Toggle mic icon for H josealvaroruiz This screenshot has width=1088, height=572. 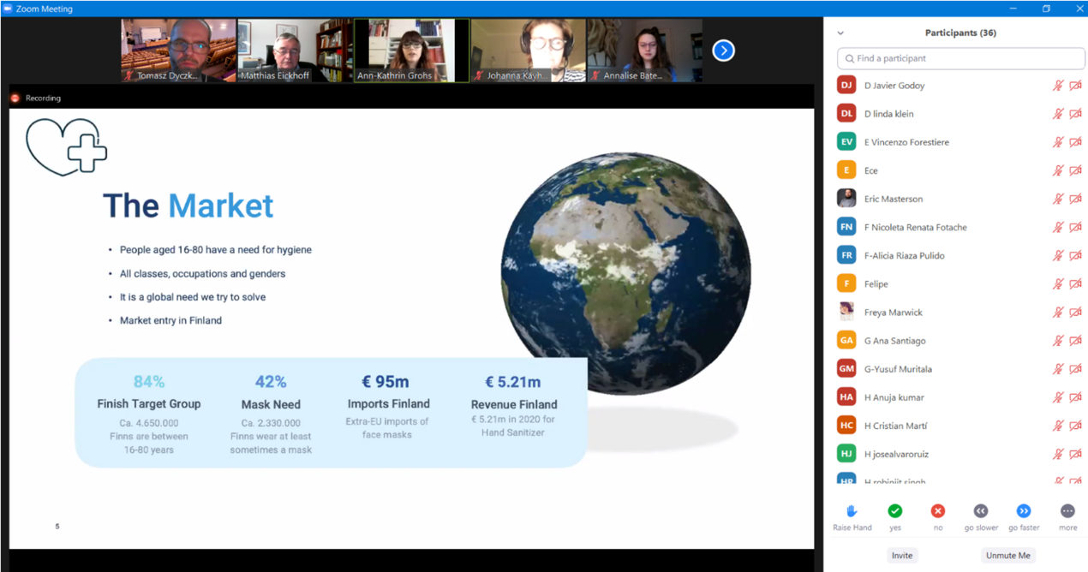click(1058, 454)
